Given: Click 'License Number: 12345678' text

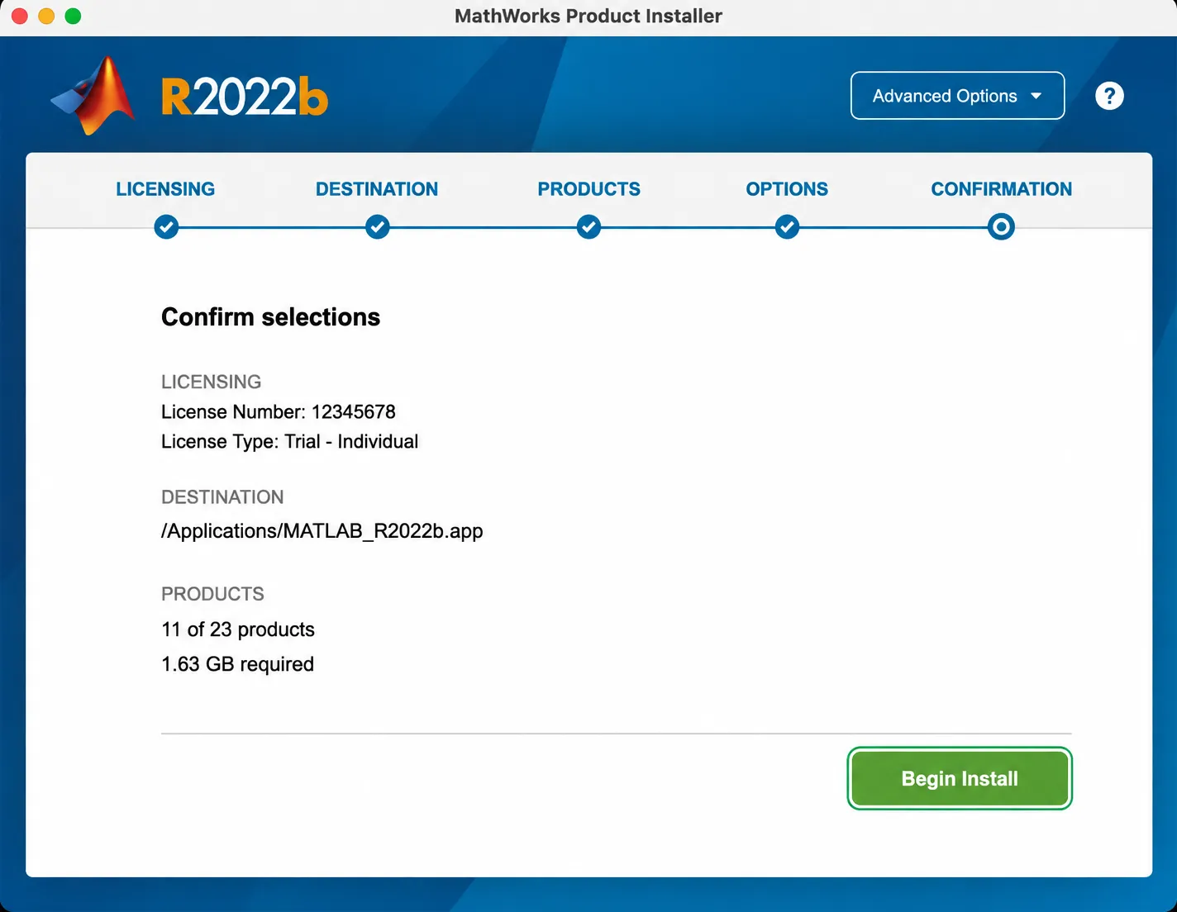Looking at the screenshot, I should tap(279, 411).
